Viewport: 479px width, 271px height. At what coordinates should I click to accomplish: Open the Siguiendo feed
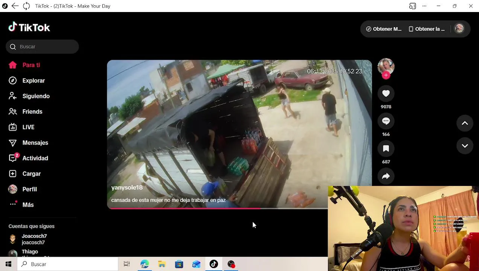click(x=36, y=96)
